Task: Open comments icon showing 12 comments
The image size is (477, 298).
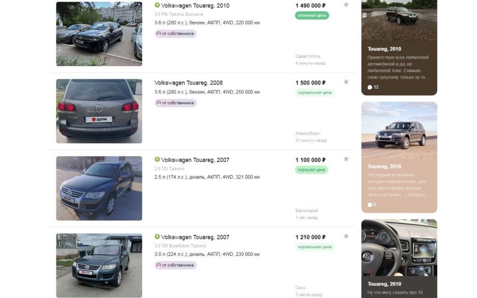Action: (370, 87)
